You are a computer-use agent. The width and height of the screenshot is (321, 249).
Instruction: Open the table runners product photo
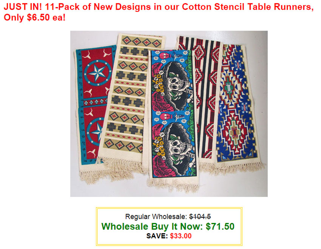point(169,114)
